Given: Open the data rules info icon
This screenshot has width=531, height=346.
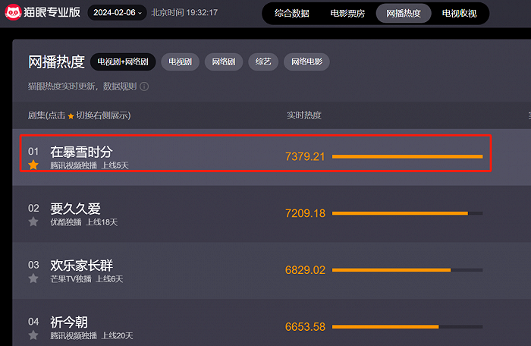Looking at the screenshot, I should [144, 86].
